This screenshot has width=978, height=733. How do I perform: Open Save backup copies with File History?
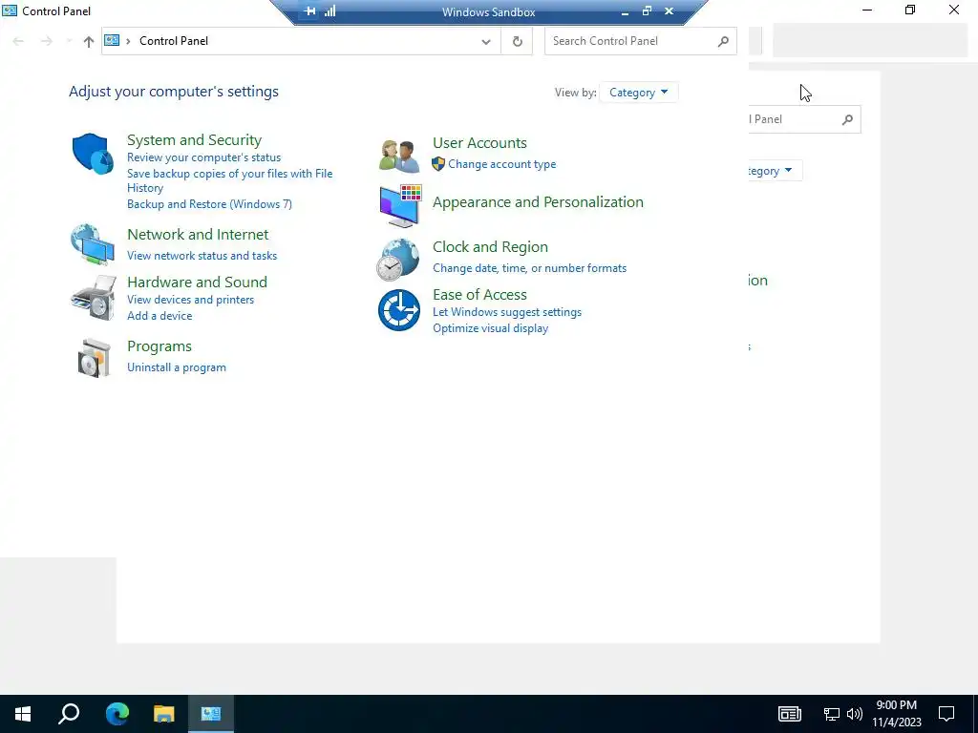(x=229, y=180)
